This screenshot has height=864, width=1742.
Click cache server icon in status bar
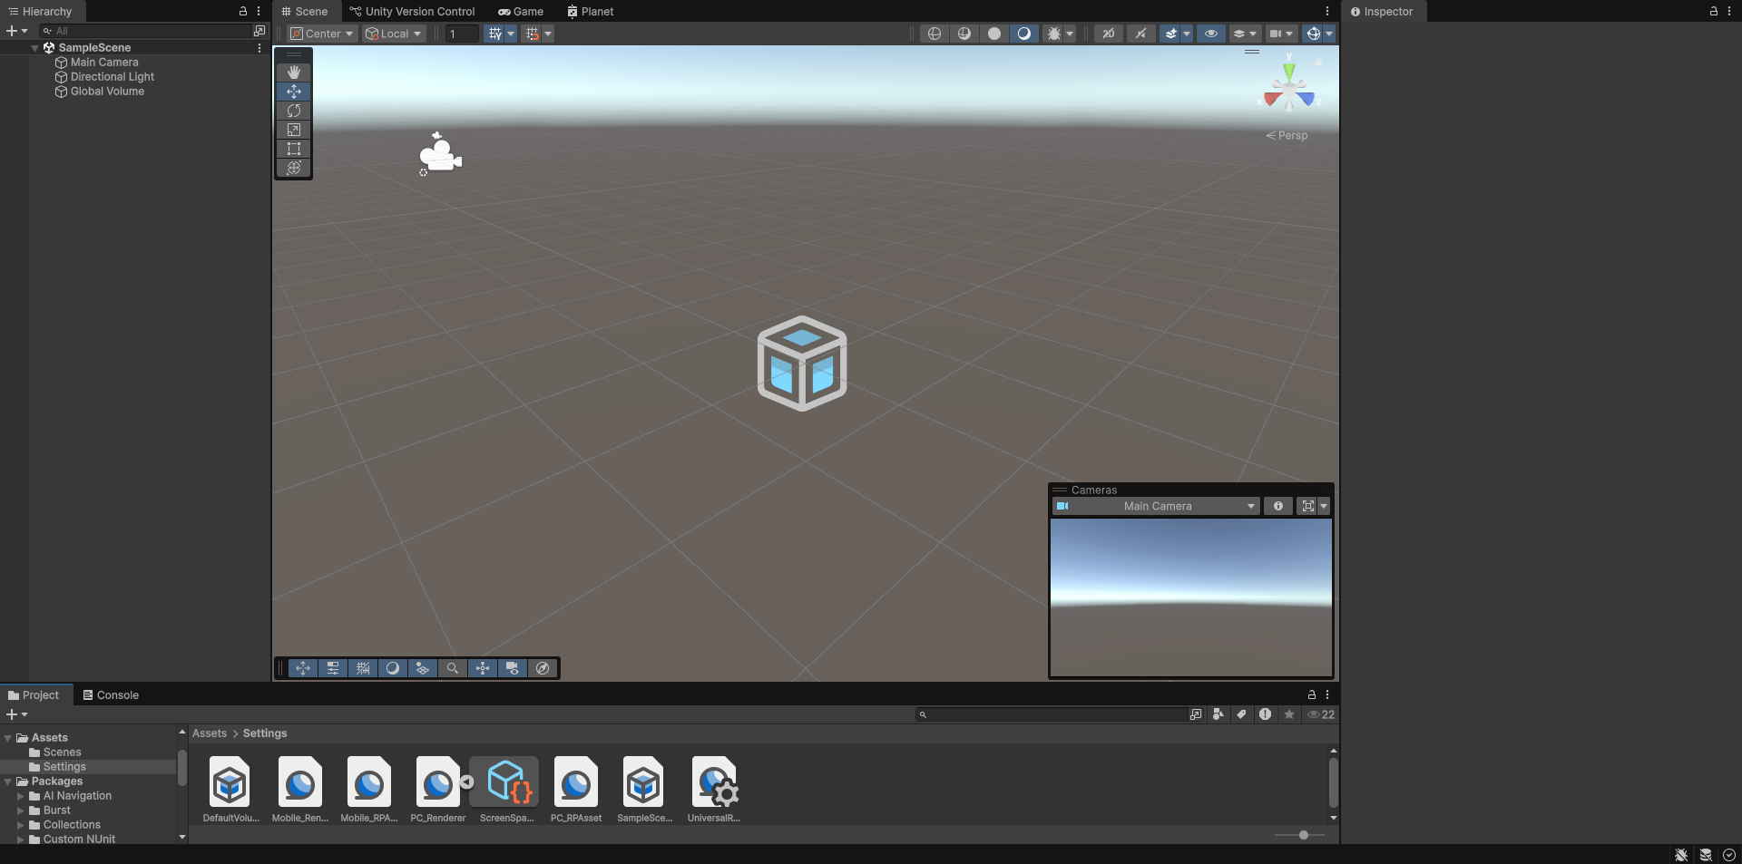click(1706, 855)
